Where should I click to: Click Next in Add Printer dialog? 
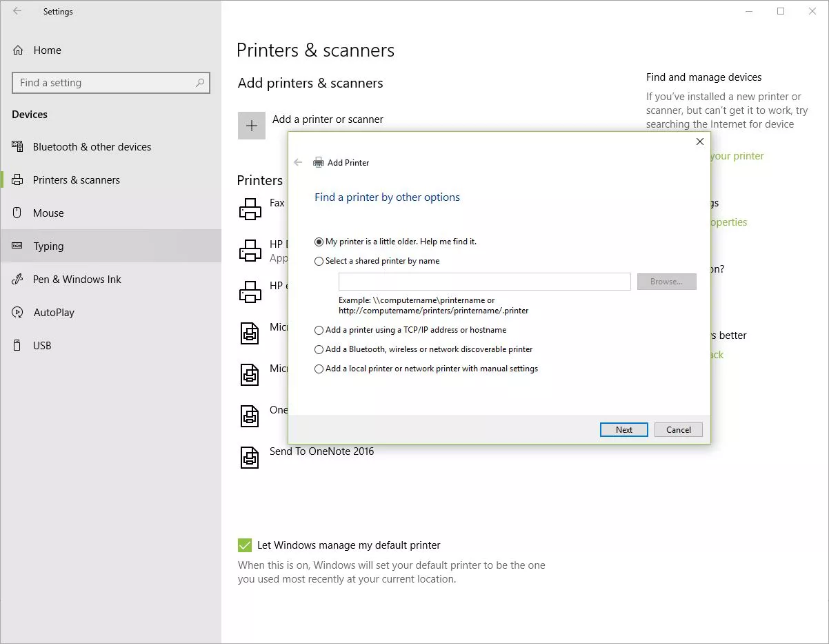point(624,429)
